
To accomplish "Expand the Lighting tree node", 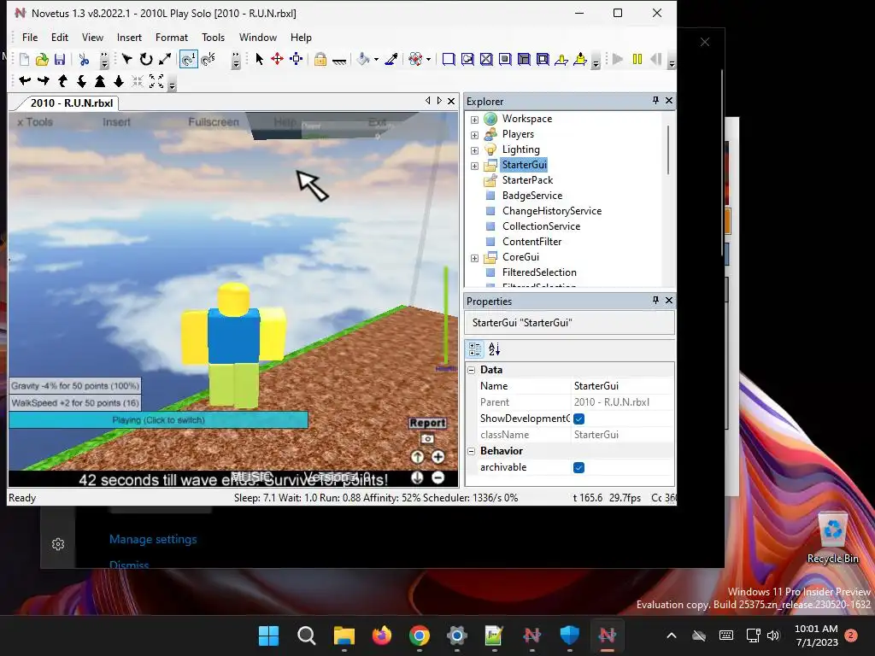I will click(474, 150).
